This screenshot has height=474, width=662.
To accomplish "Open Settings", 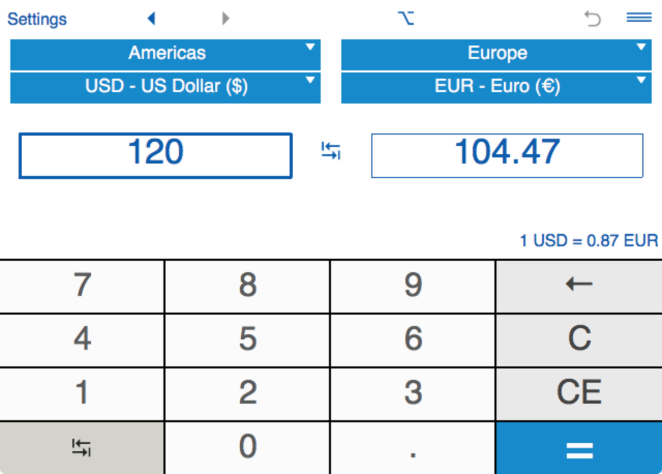I will [x=37, y=19].
